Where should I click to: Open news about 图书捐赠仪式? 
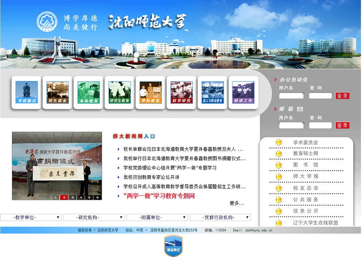coord(184,158)
